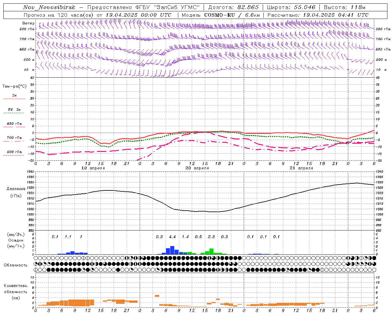
Task: Select the 10 м wind level label on left
Action: pyautogui.click(x=29, y=70)
